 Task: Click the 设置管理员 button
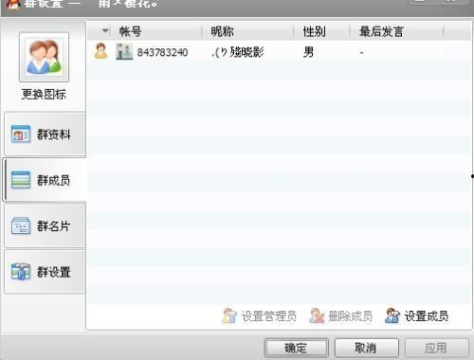[259, 315]
